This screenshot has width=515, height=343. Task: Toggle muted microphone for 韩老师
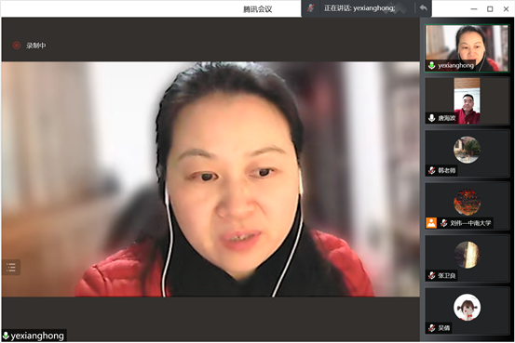(x=431, y=170)
